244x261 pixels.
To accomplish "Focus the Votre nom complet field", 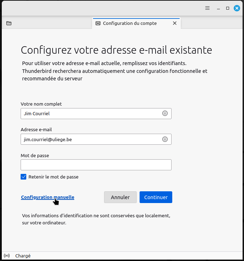I will pyautogui.click(x=96, y=113).
